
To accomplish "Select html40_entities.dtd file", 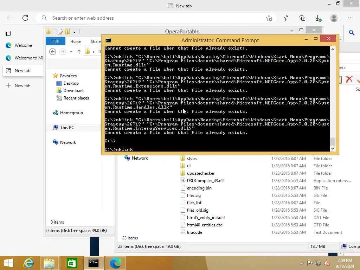I will pyautogui.click(x=205, y=225).
